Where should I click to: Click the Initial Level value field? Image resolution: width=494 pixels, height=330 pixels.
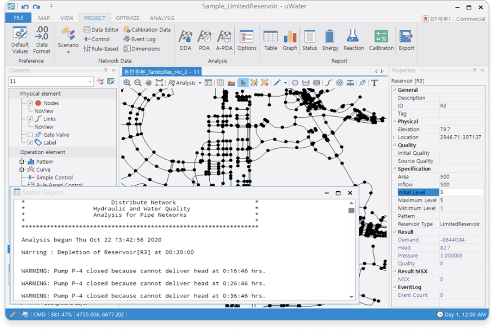[x=460, y=192]
